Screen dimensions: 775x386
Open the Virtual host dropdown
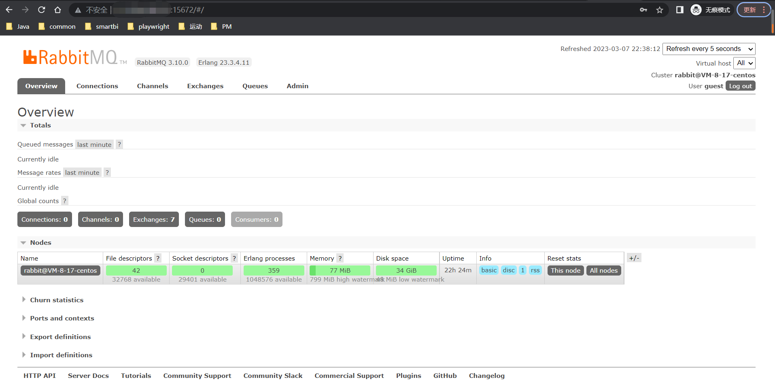(x=744, y=63)
